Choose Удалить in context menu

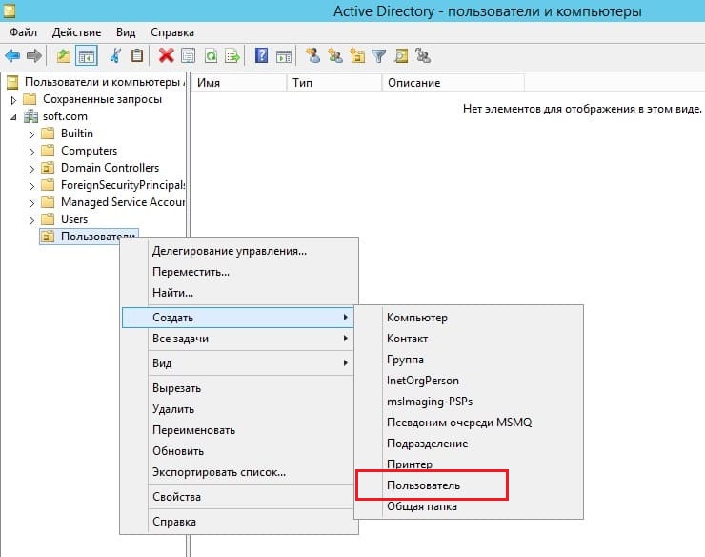click(238, 409)
